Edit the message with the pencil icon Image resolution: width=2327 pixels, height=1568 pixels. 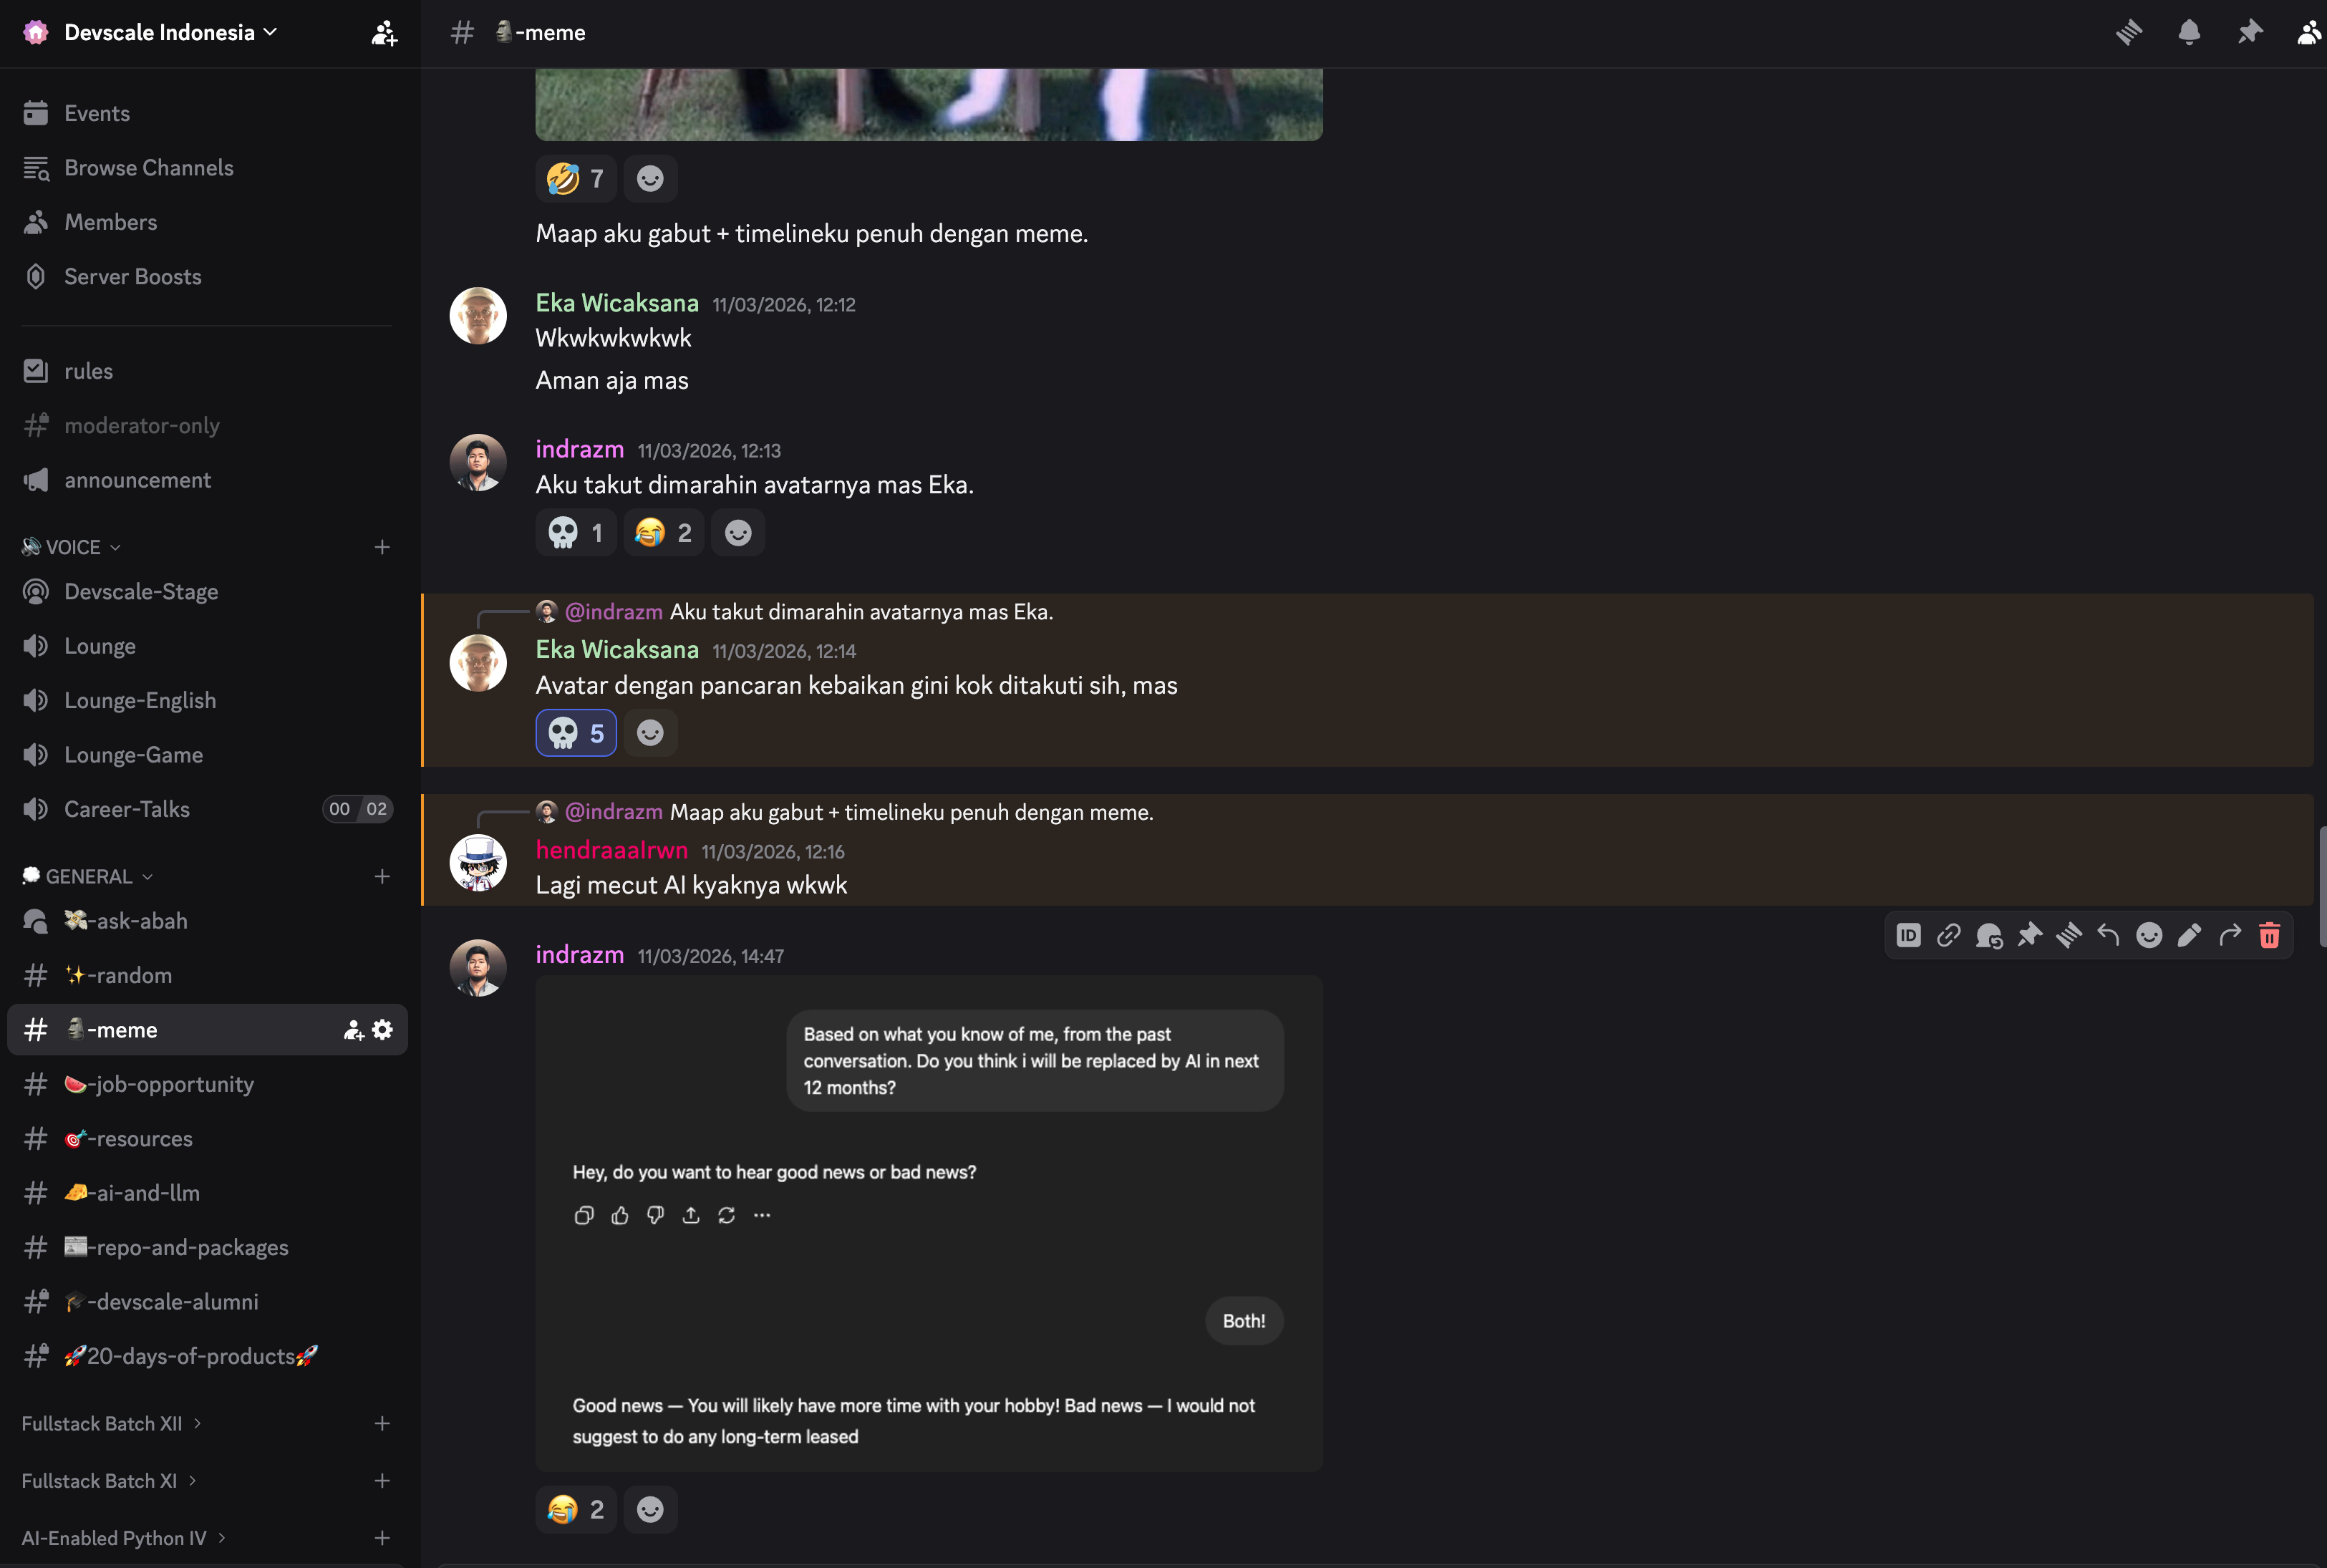2189,935
